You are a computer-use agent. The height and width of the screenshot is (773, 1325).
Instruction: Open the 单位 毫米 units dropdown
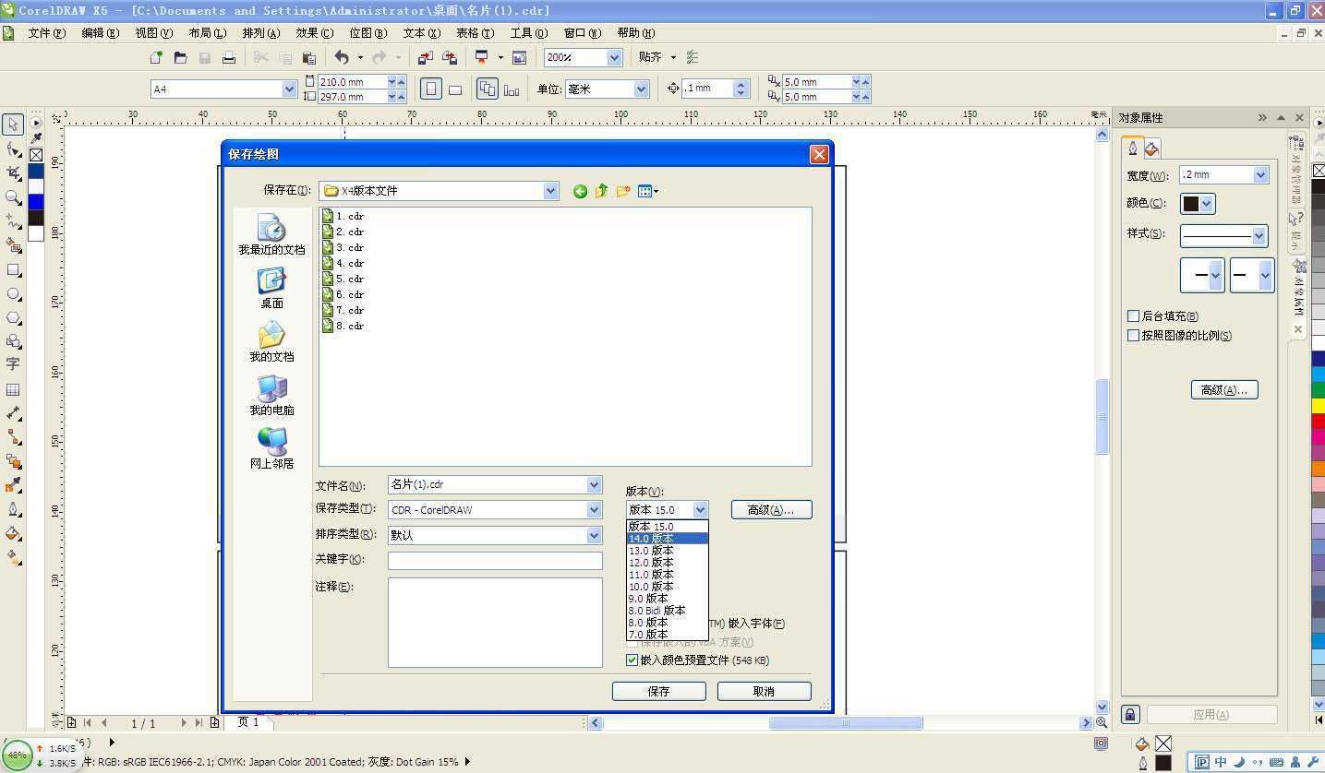coord(641,89)
